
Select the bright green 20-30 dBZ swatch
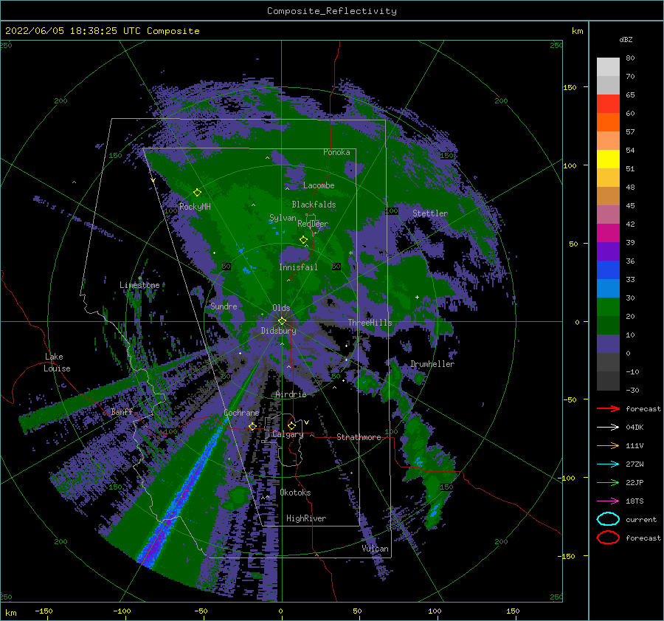pyautogui.click(x=608, y=307)
